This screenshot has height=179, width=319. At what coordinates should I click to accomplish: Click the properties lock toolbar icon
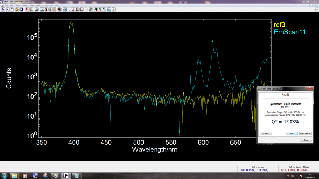90,10
